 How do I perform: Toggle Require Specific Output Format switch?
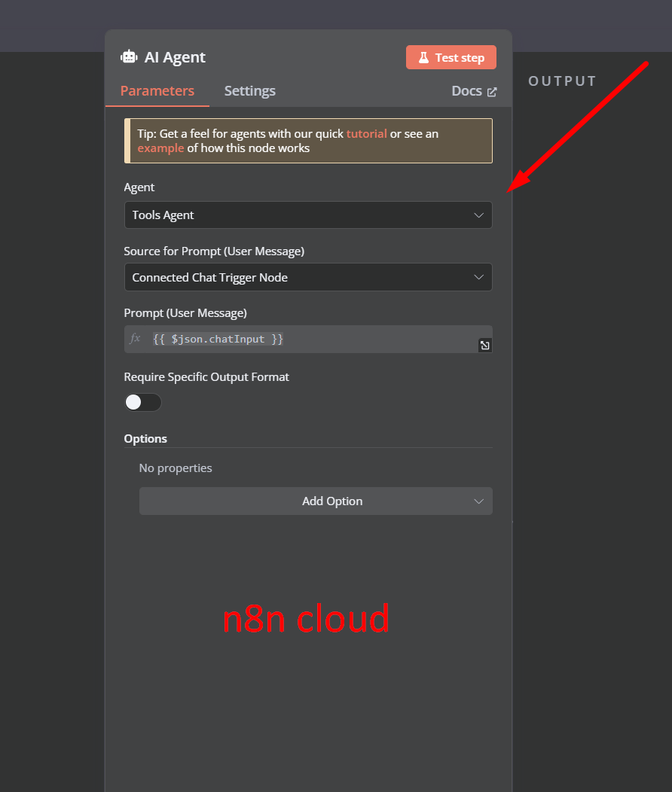pos(143,403)
